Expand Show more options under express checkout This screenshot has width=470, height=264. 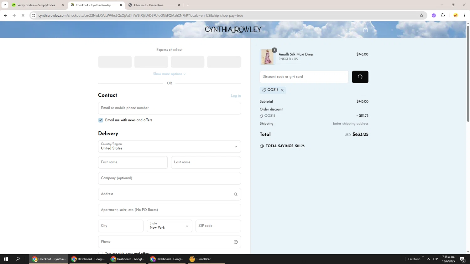(170, 74)
